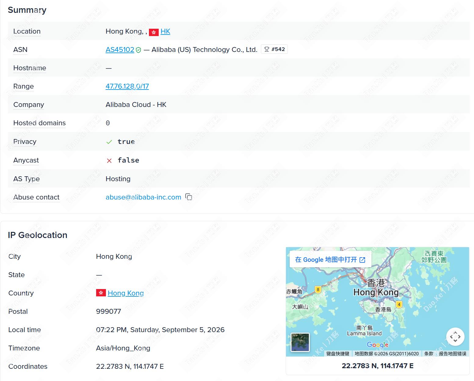Click the Hong Kong flag beside Country
Screen dimensions: 474x381
(101, 293)
